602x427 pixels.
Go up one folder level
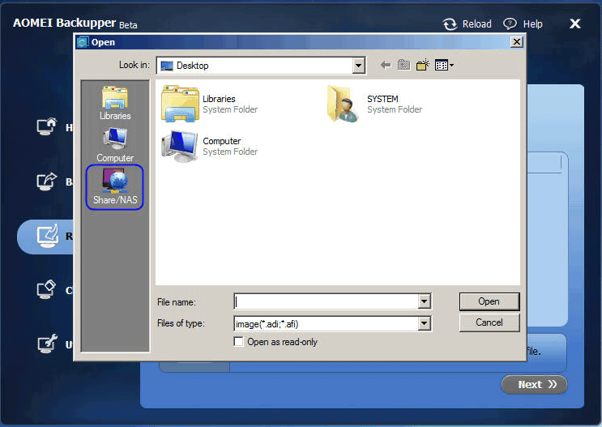pos(403,65)
